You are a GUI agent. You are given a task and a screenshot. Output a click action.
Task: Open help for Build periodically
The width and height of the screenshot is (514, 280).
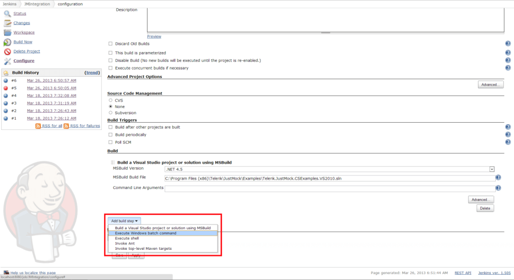click(x=508, y=134)
